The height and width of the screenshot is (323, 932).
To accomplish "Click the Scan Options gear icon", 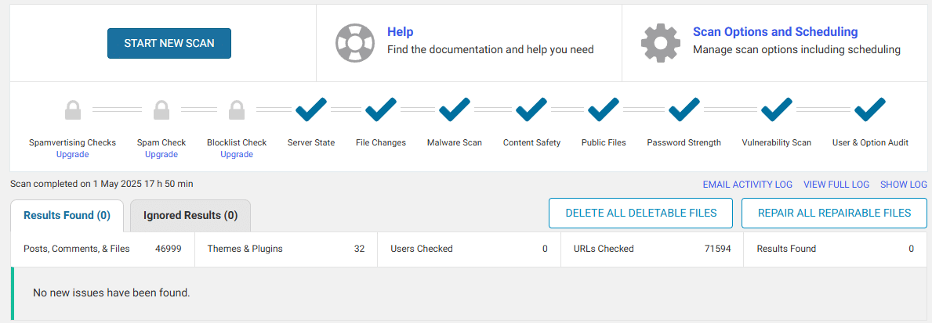I will (x=660, y=43).
